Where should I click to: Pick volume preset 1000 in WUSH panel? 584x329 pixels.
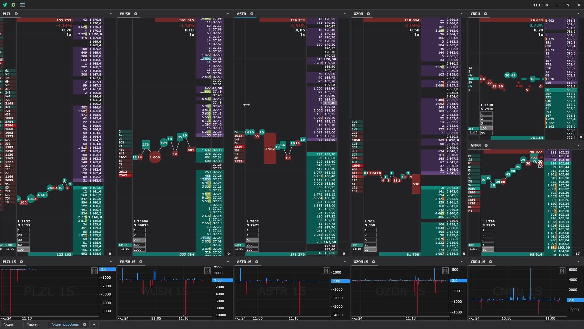139,249
